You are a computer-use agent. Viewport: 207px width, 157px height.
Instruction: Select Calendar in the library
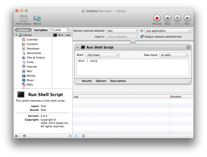pos(32,40)
